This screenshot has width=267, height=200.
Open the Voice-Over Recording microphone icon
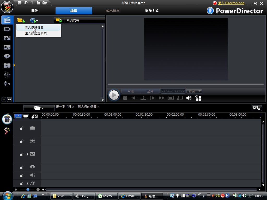pos(7,84)
